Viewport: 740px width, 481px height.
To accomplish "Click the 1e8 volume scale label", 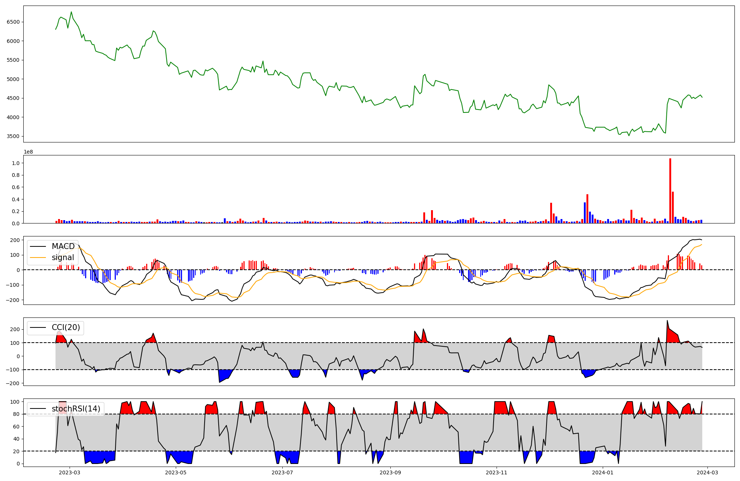I will [x=28, y=152].
